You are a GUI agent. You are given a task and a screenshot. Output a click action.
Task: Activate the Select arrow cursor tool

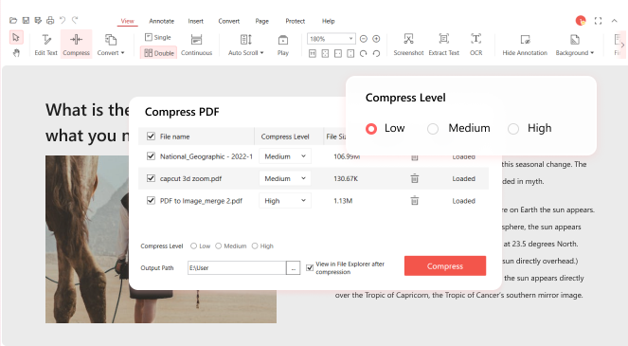[x=16, y=38]
